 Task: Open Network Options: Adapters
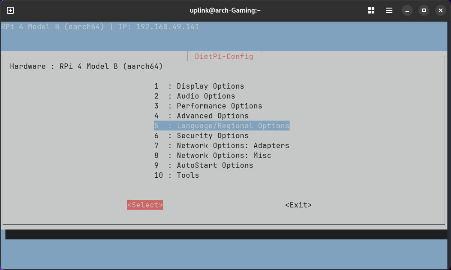click(x=232, y=146)
